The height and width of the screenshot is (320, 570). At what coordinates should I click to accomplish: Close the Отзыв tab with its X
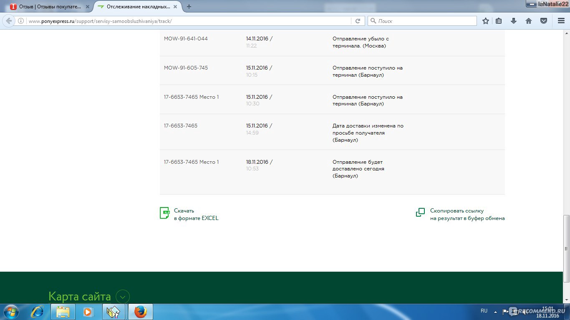tap(88, 7)
